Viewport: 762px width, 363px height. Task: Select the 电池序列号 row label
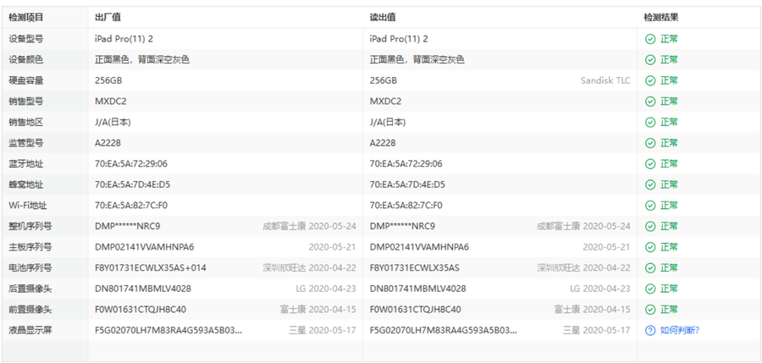click(x=30, y=267)
